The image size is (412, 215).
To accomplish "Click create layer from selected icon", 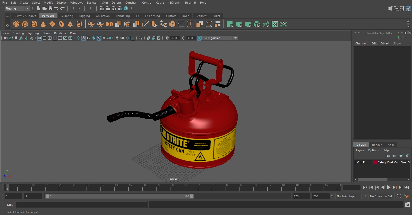I will pos(407,156).
